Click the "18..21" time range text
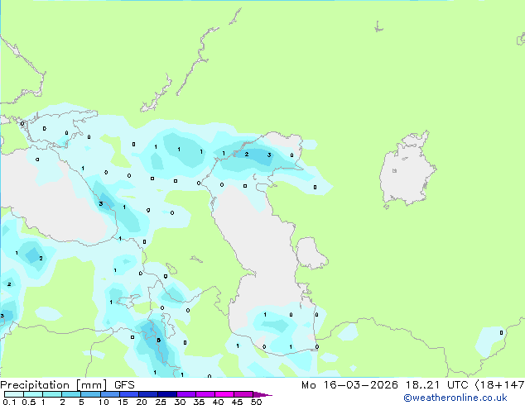 coord(422,385)
